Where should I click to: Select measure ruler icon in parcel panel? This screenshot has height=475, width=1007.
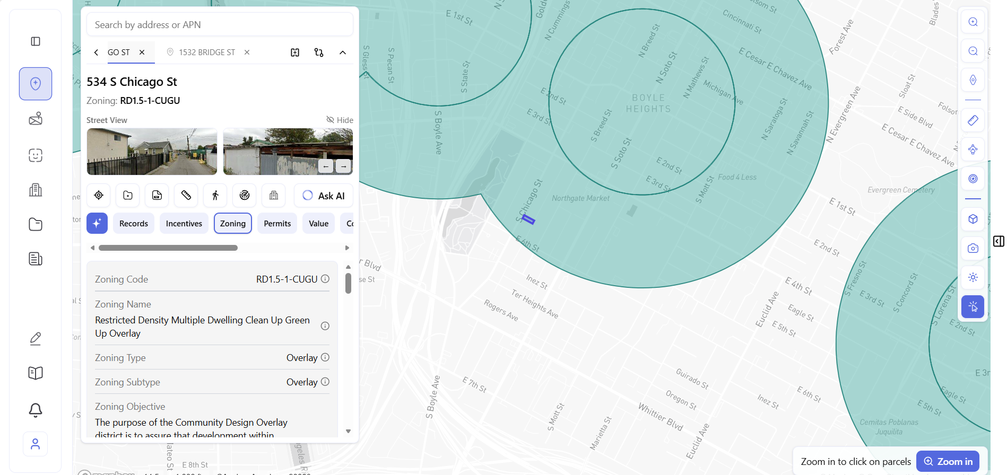[186, 195]
